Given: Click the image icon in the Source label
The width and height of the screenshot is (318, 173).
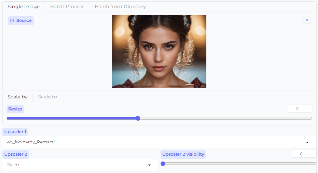Looking at the screenshot, I should point(12,20).
